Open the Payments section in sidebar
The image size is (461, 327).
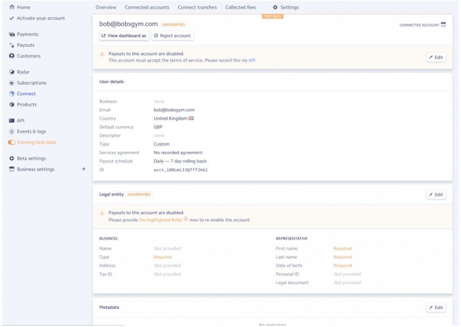pyautogui.click(x=26, y=34)
